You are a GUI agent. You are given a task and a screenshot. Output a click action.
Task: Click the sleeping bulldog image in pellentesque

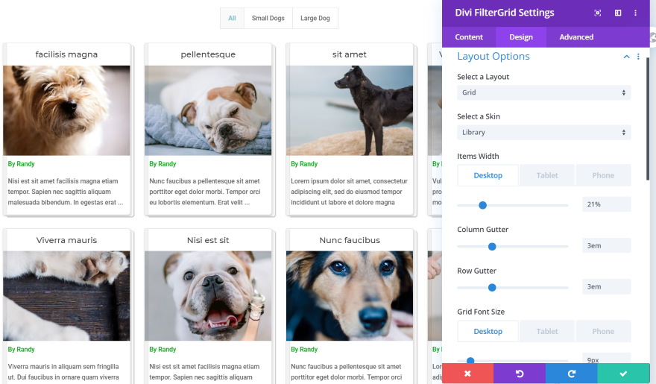[x=208, y=110]
